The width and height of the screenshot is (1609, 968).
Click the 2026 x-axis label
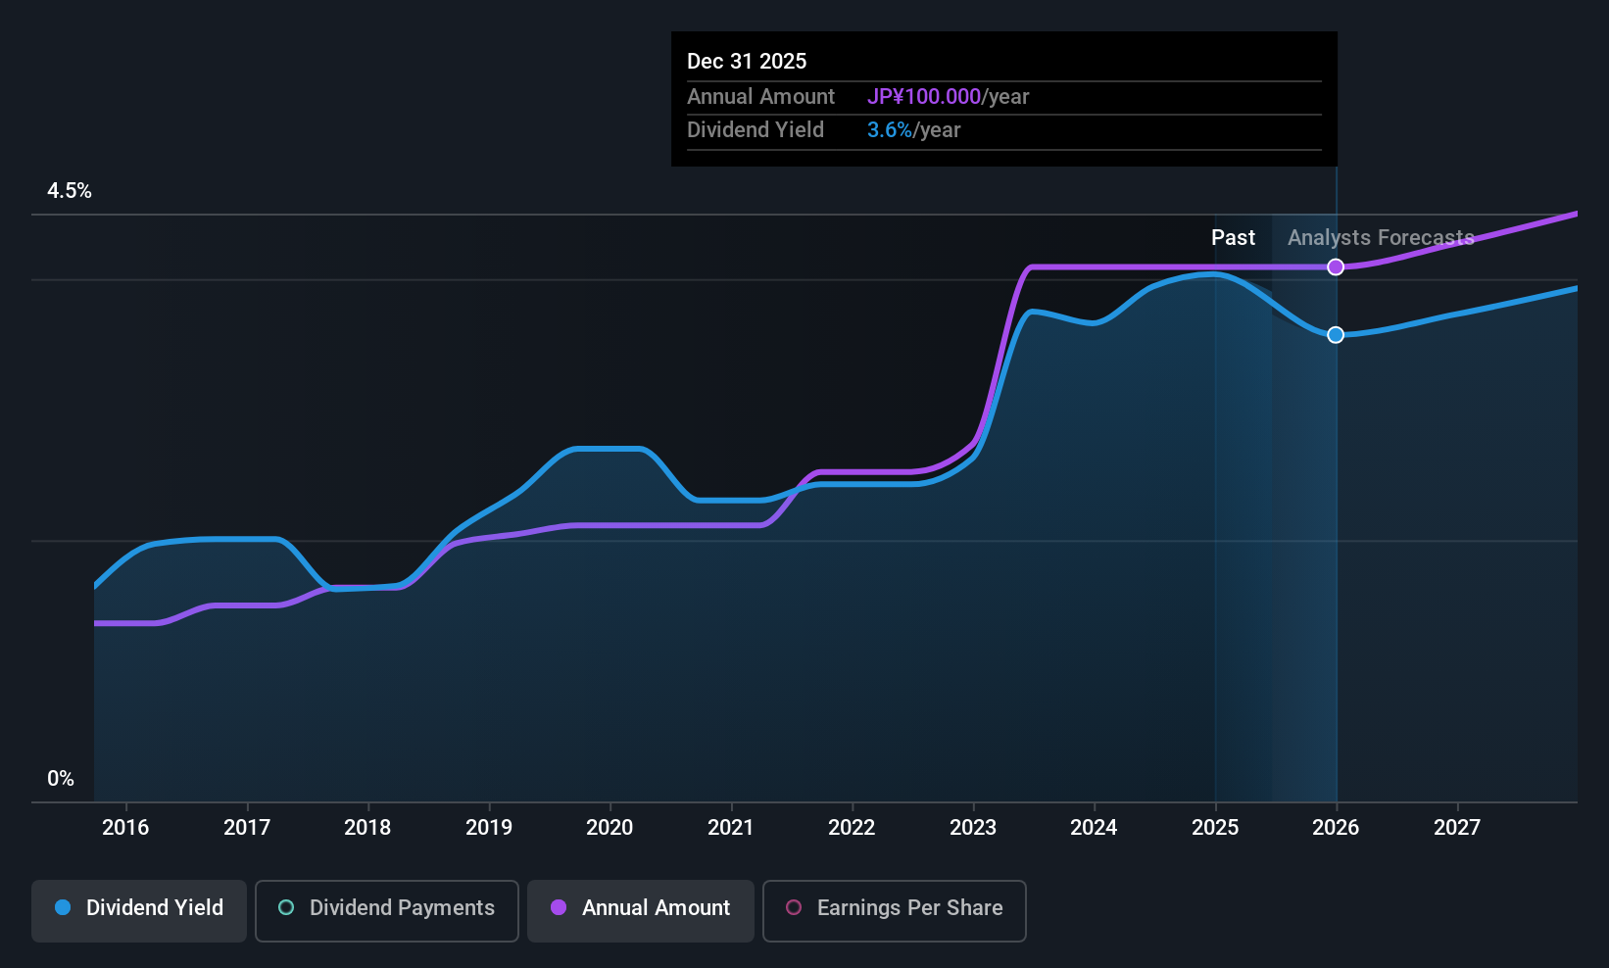tap(1336, 828)
